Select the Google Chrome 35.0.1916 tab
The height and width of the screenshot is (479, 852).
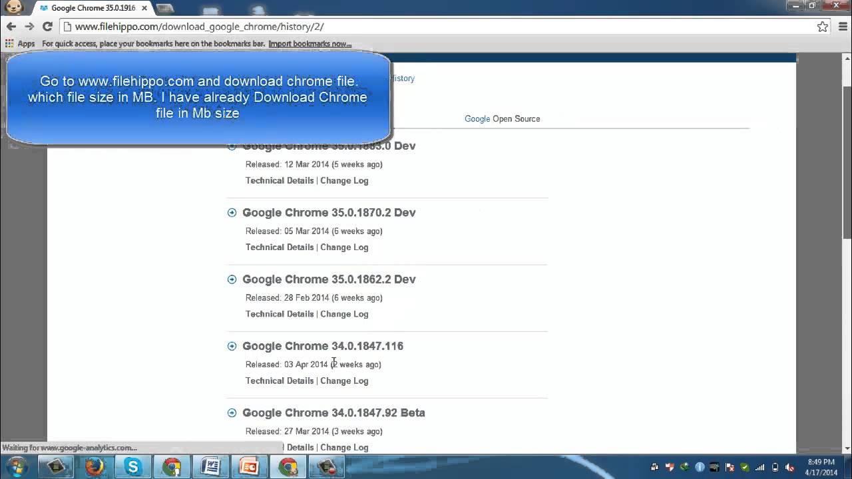(x=93, y=8)
